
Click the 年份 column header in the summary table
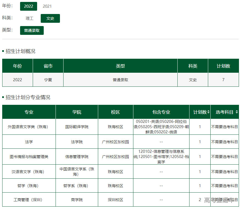17,66
